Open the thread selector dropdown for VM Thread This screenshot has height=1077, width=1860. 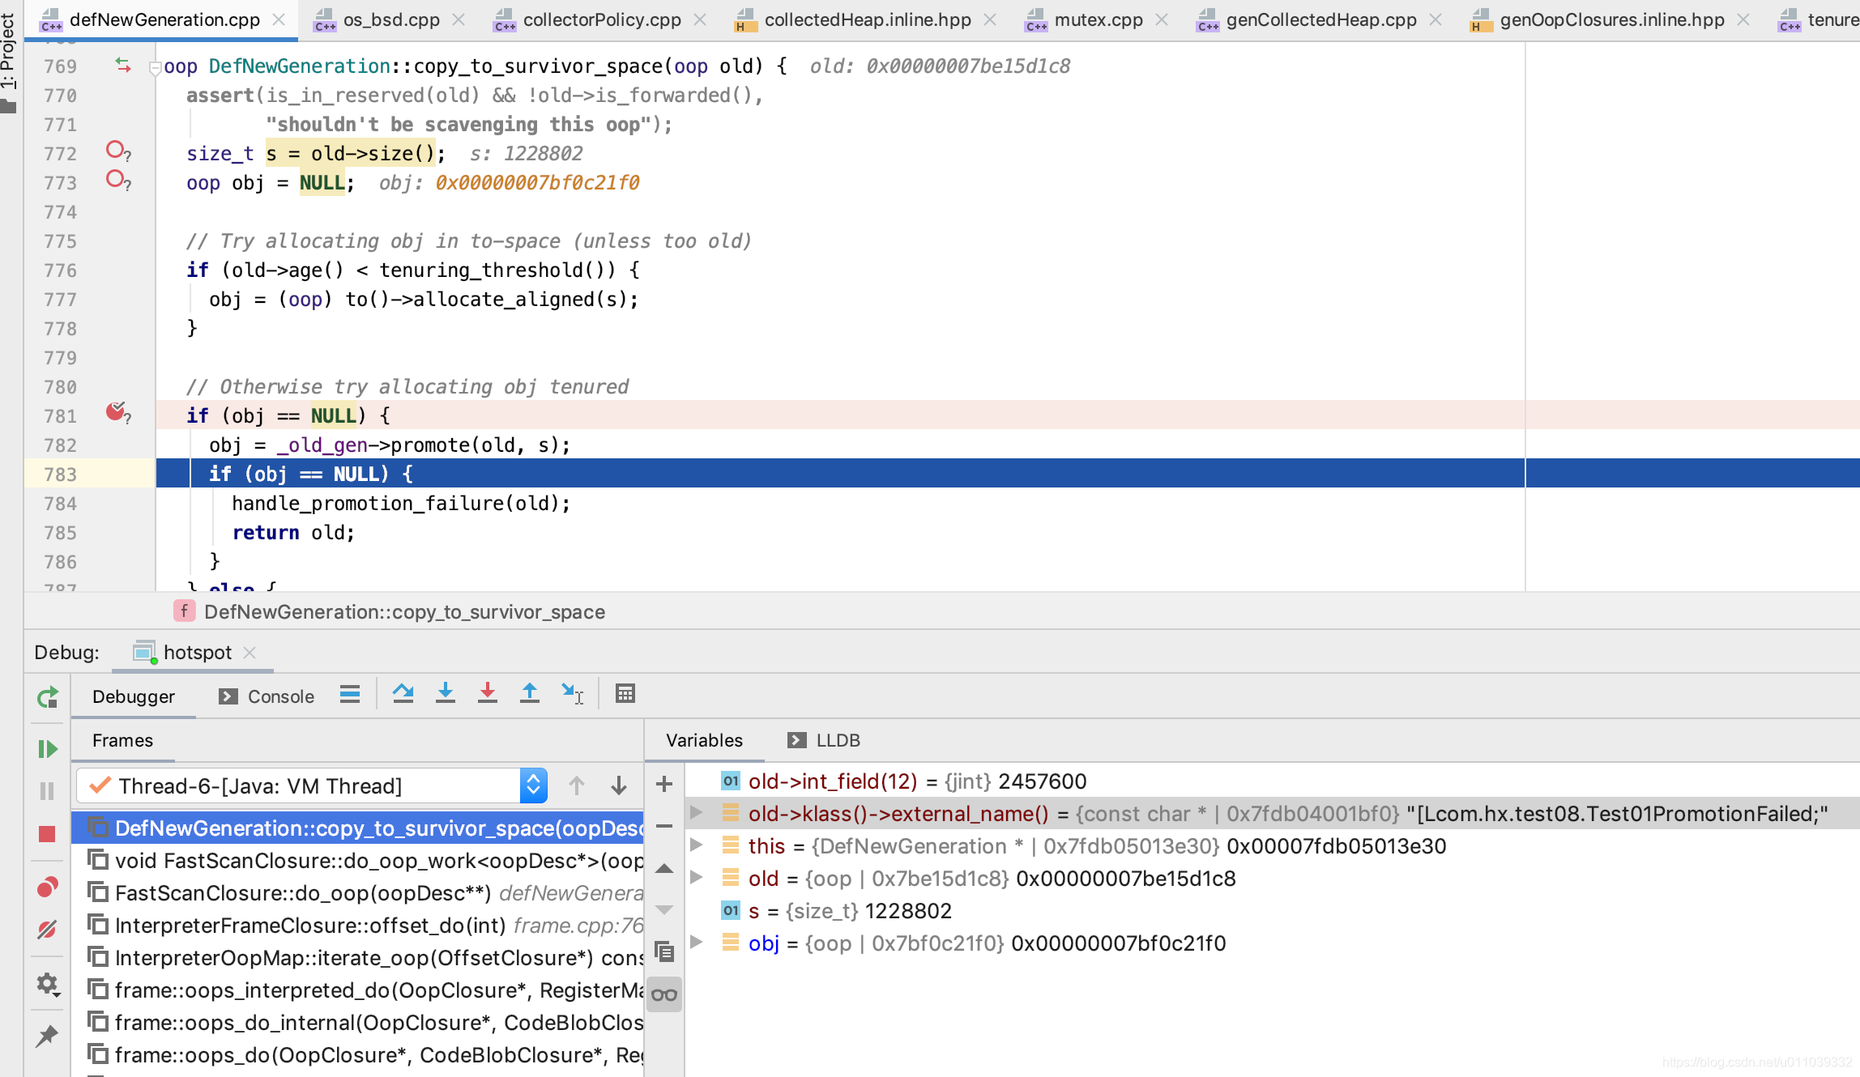click(x=533, y=785)
